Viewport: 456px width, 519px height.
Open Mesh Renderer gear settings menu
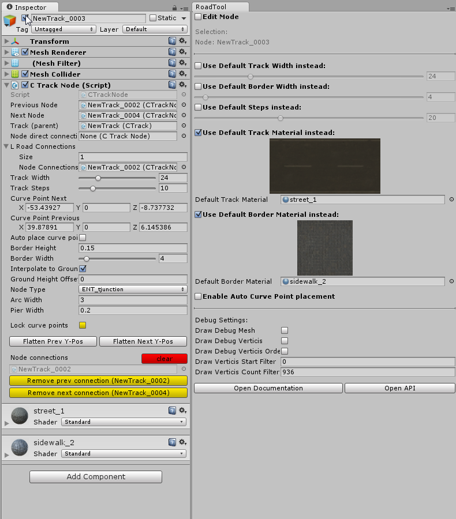point(182,52)
